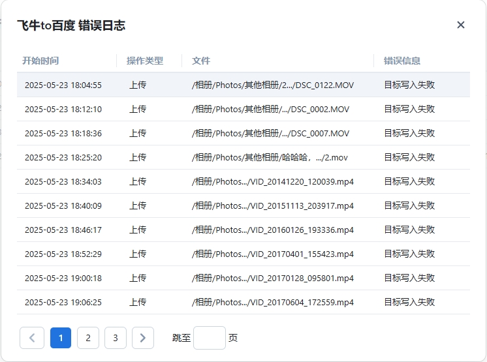Click timestamp 2025-05-23 18:25:20

63,158
